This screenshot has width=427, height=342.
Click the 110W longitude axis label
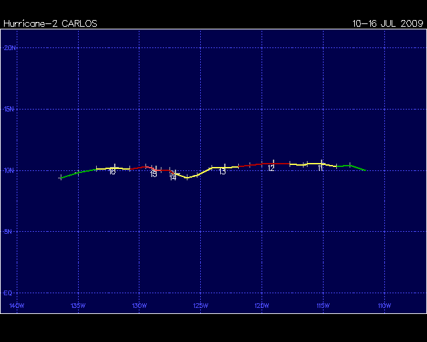(384, 306)
